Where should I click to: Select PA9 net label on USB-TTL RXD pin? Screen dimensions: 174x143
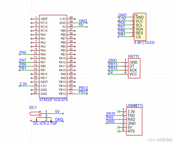coord(110,117)
